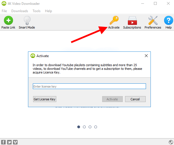Select the second slide indicator dot

click(x=84, y=127)
